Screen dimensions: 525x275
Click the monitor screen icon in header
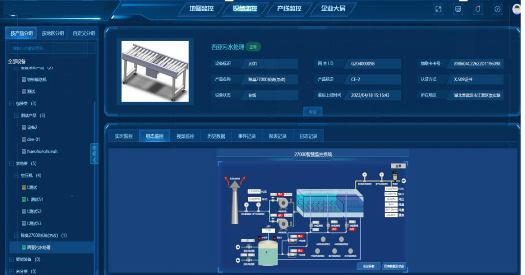point(458,9)
